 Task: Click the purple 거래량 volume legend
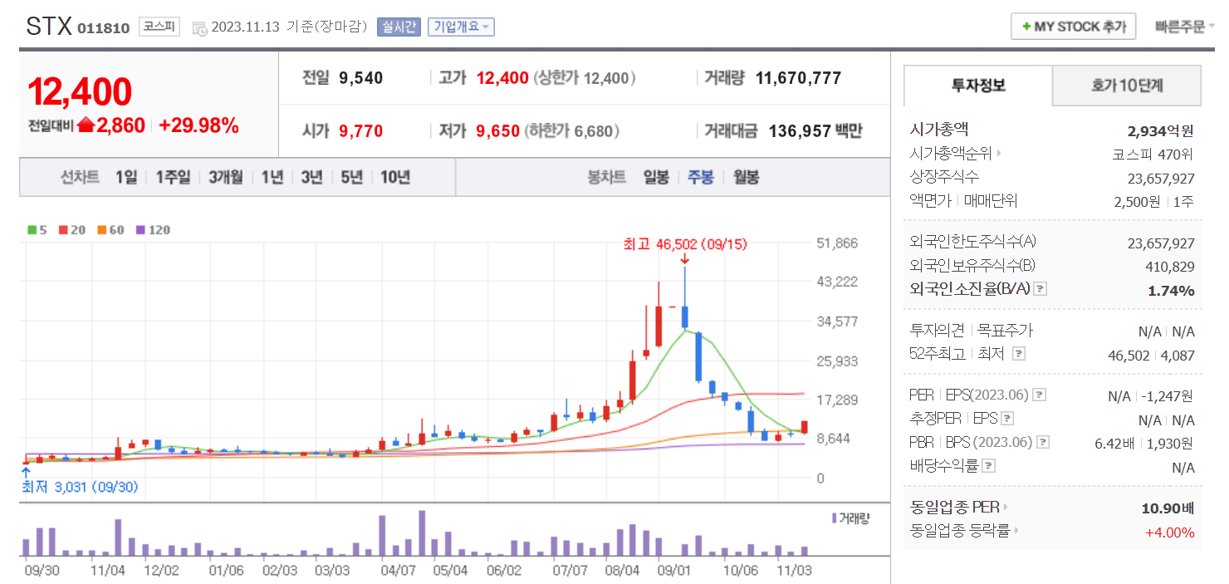pos(850,518)
